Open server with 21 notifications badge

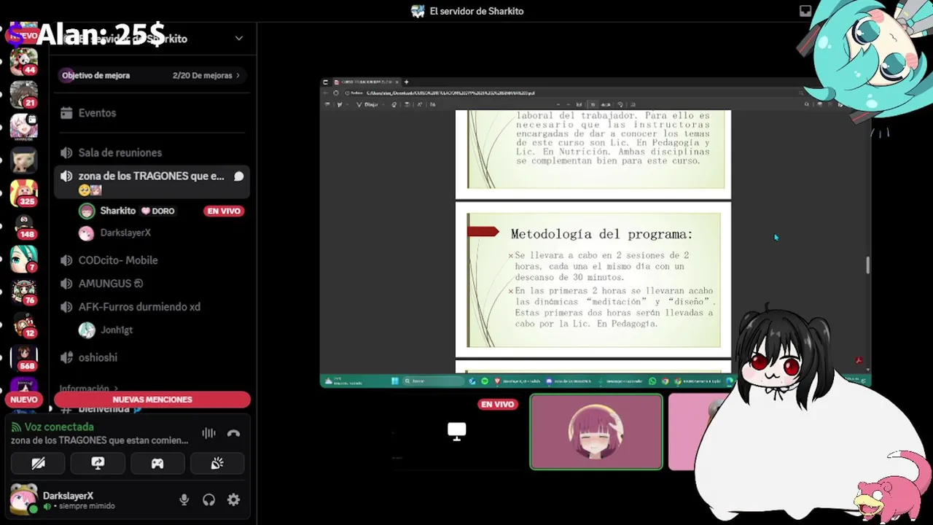[23, 94]
